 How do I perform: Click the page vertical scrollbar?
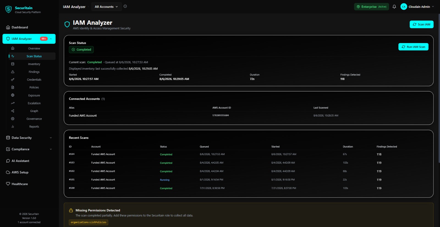(439, 88)
